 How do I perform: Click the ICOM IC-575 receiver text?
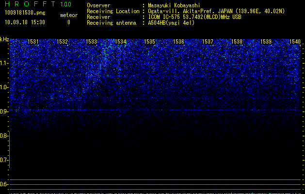(195, 17)
